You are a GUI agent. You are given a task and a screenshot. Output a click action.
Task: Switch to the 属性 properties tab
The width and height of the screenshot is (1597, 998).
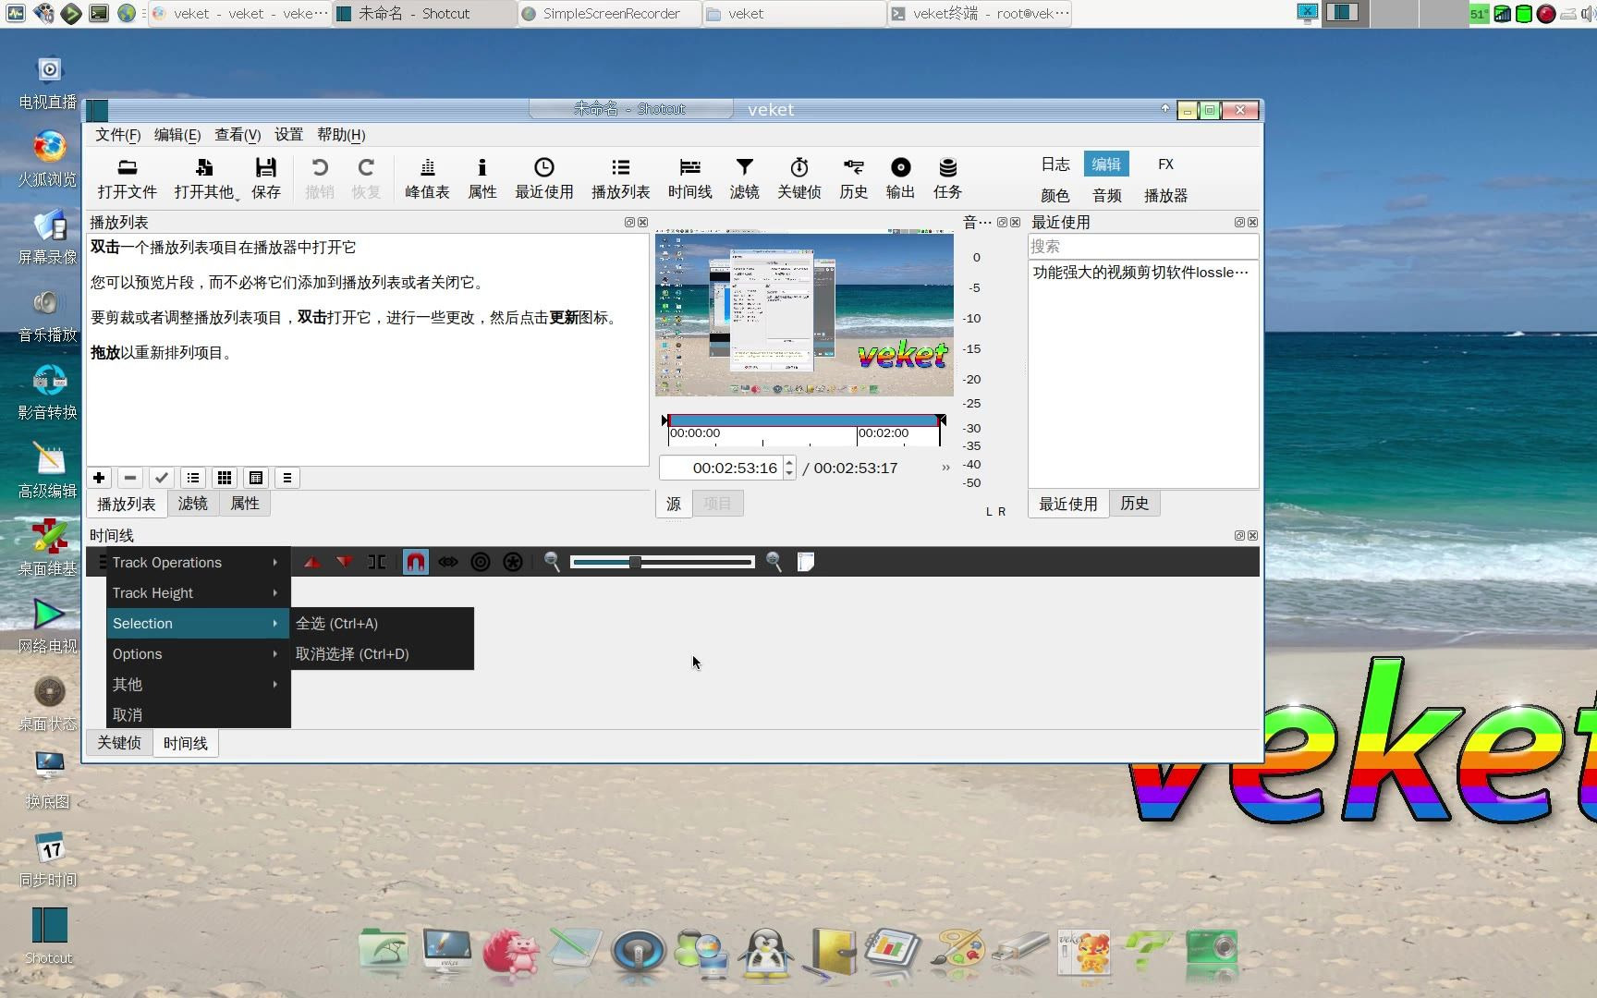click(244, 503)
